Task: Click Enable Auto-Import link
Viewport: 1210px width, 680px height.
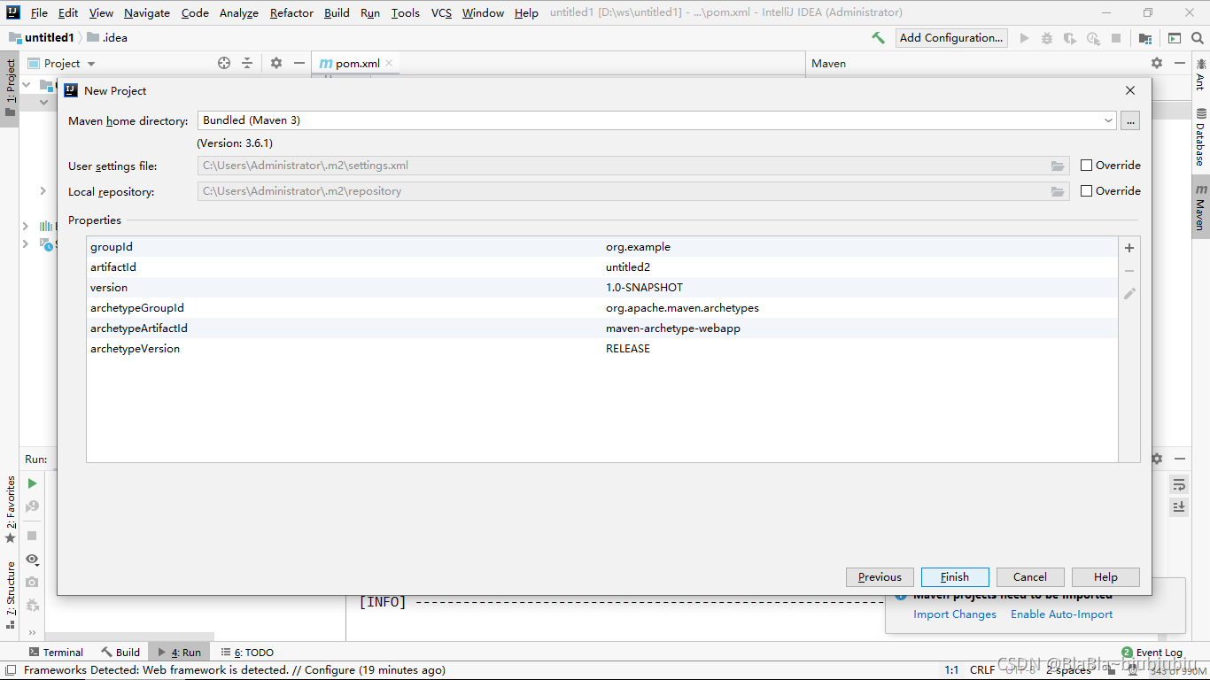Action: (x=1061, y=614)
